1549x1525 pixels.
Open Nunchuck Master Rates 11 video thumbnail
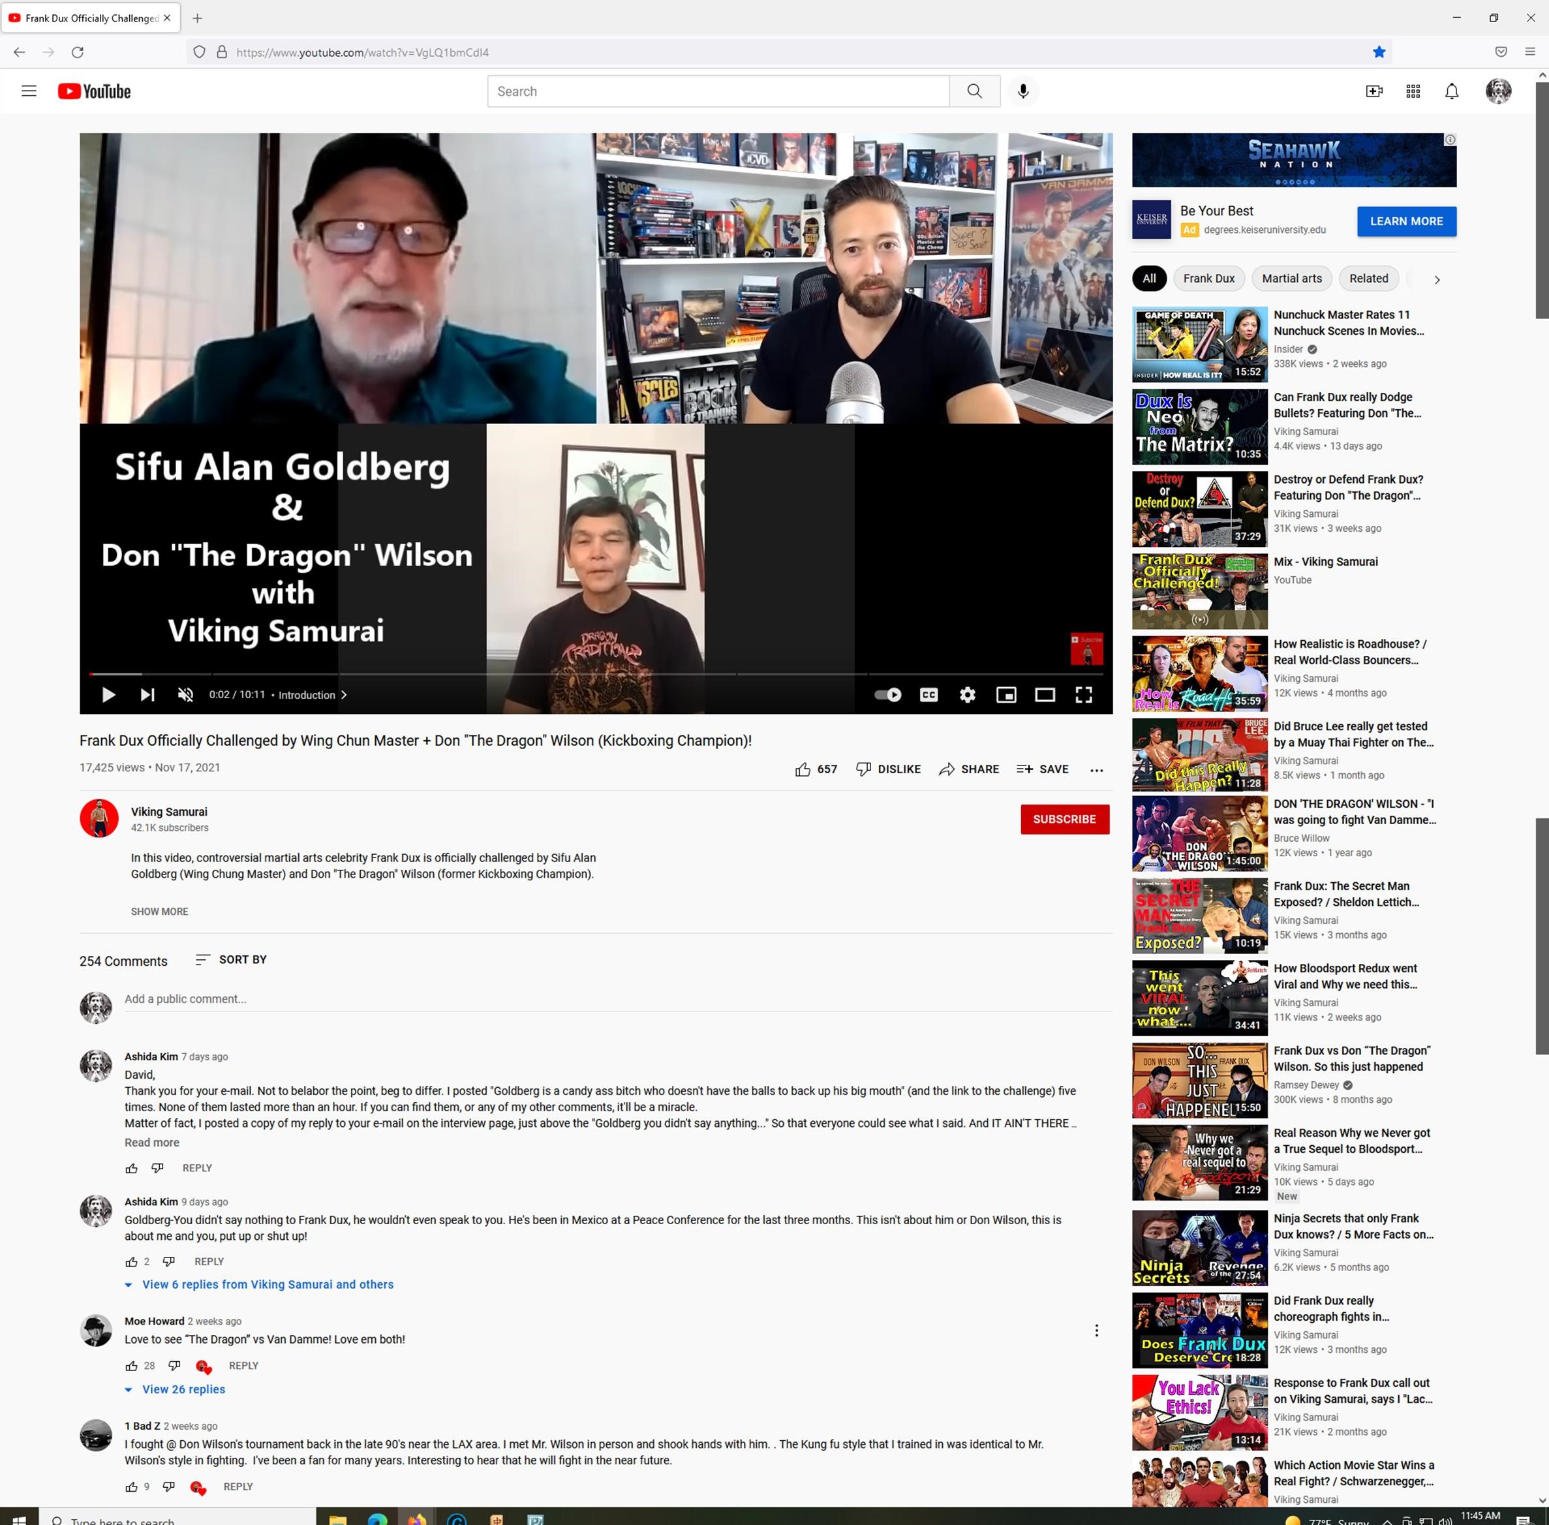pyautogui.click(x=1199, y=345)
